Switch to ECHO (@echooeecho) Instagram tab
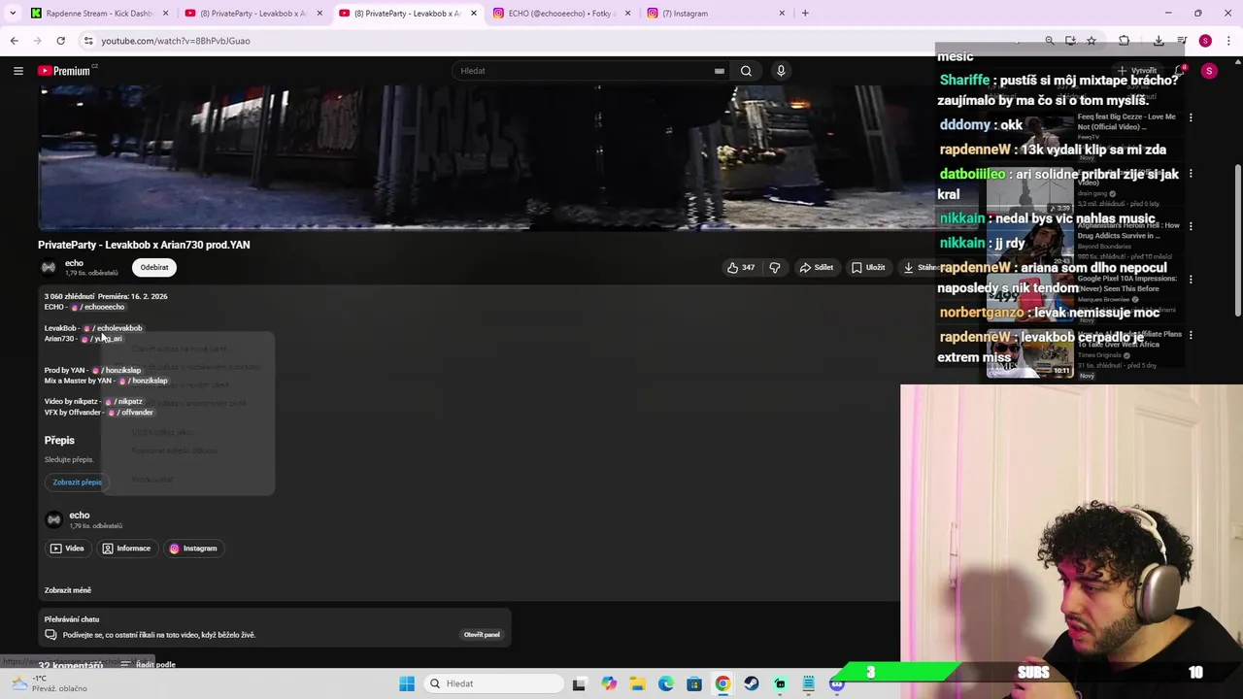Image resolution: width=1243 pixels, height=699 pixels. tap(561, 14)
